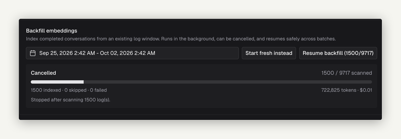Click the $0.01 cost value

point(366,90)
